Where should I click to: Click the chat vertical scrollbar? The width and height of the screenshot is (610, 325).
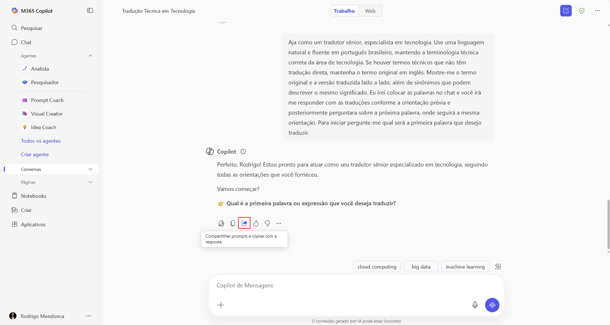(608, 224)
